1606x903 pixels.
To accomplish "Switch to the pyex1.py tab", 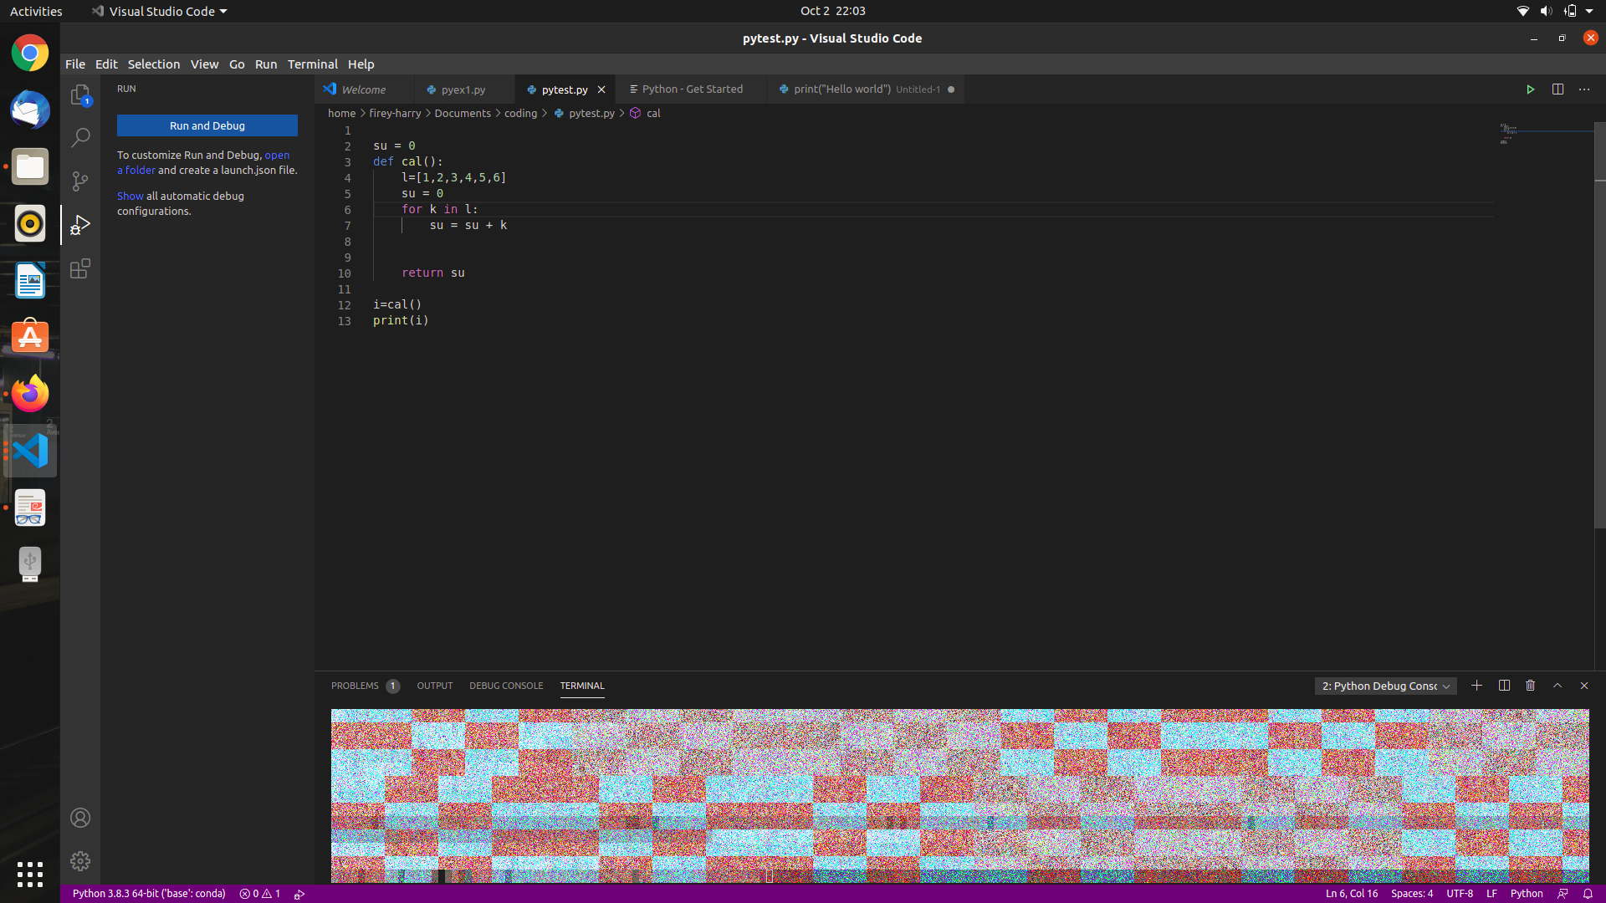I will coord(463,89).
